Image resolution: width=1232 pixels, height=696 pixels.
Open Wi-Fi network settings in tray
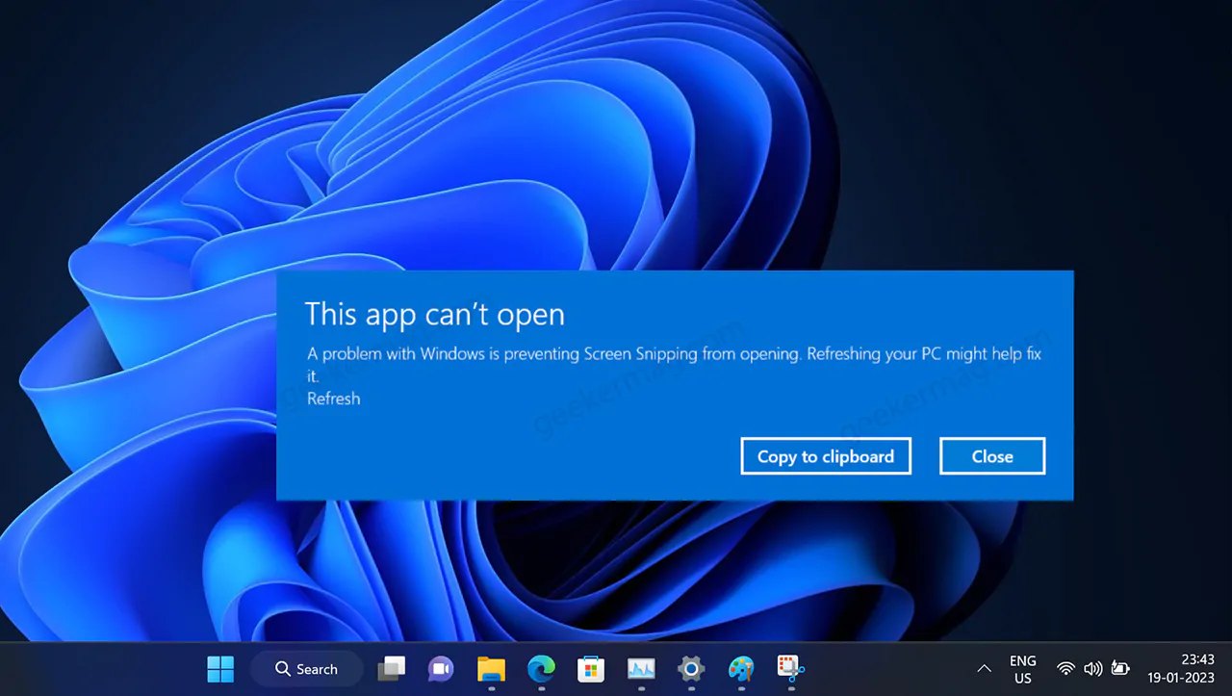(1065, 668)
